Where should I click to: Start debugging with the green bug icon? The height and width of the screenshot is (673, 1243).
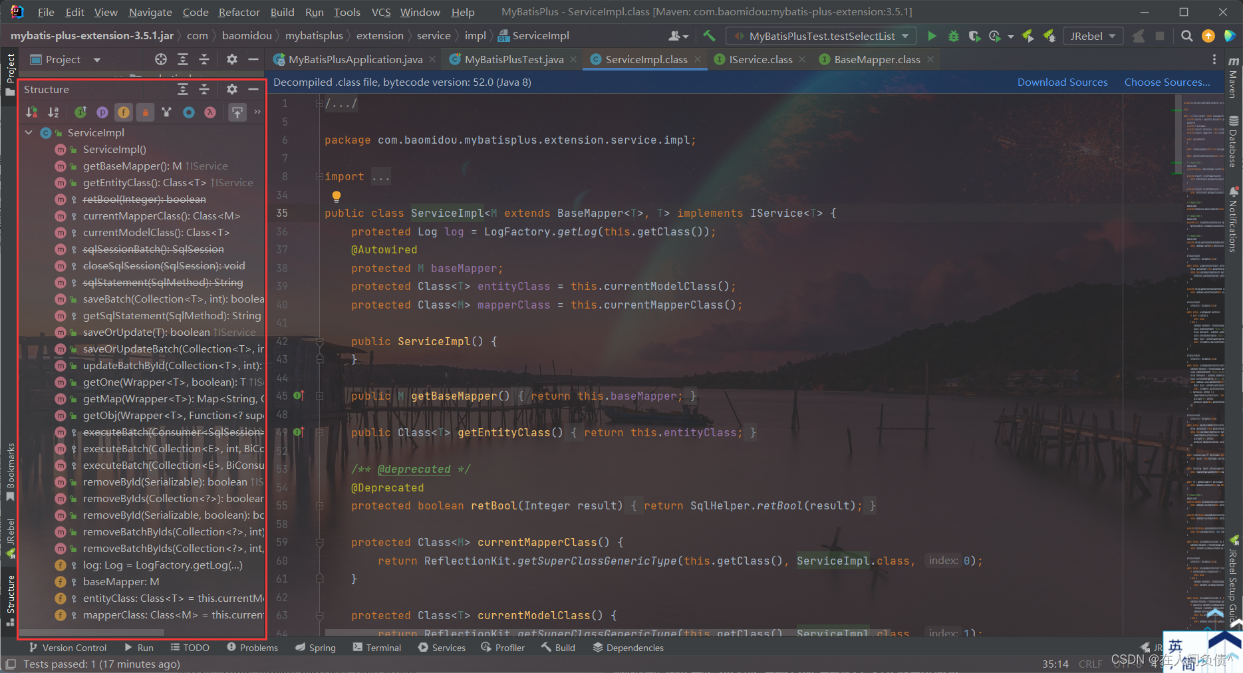tap(953, 36)
